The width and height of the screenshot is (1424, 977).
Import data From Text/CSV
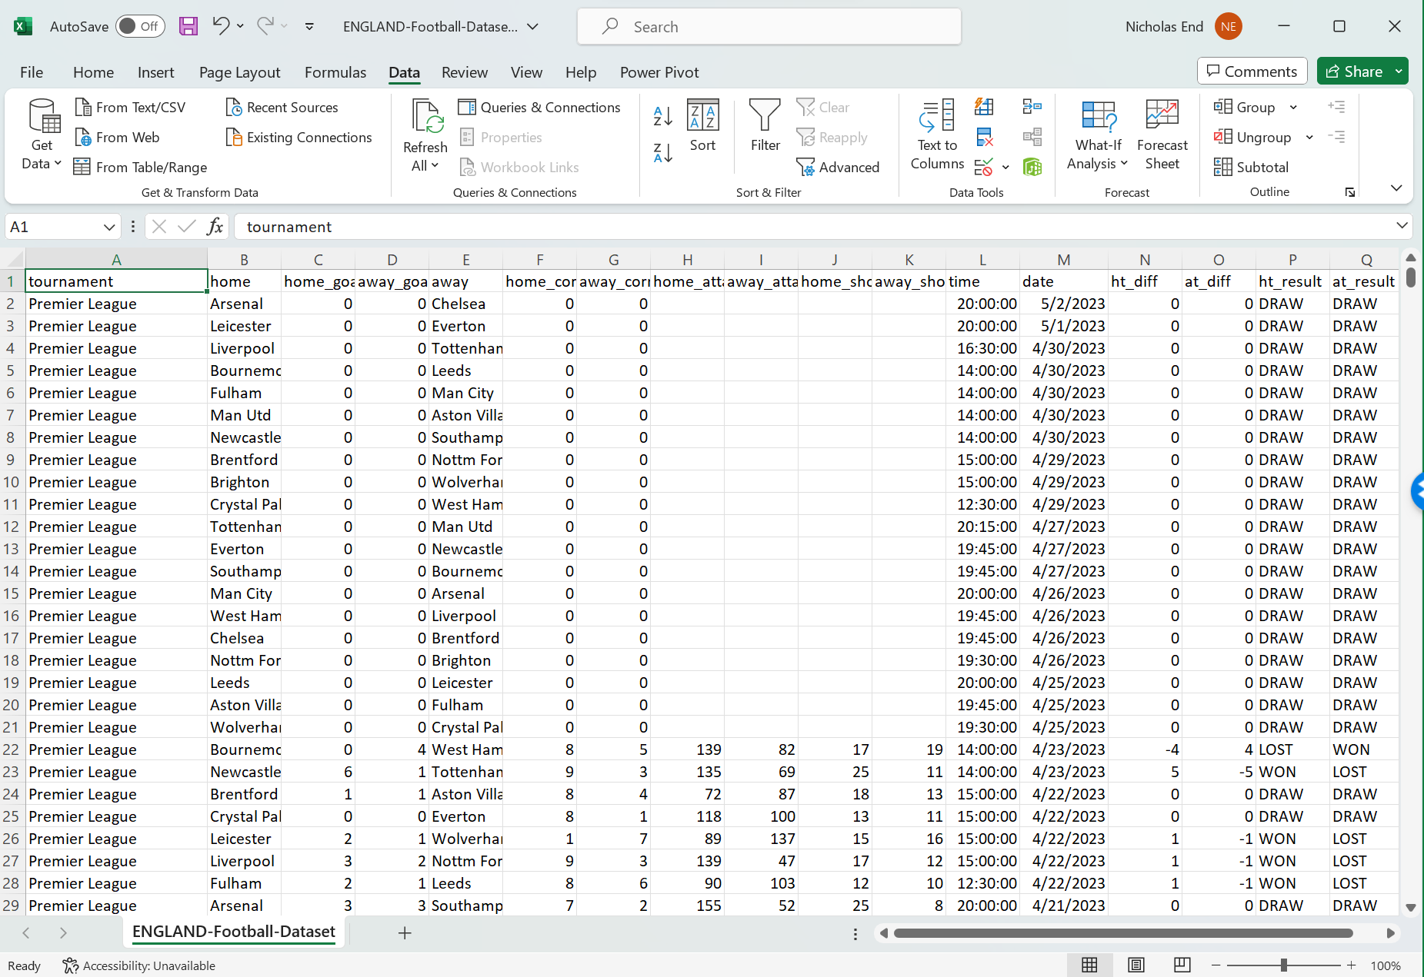pyautogui.click(x=131, y=108)
